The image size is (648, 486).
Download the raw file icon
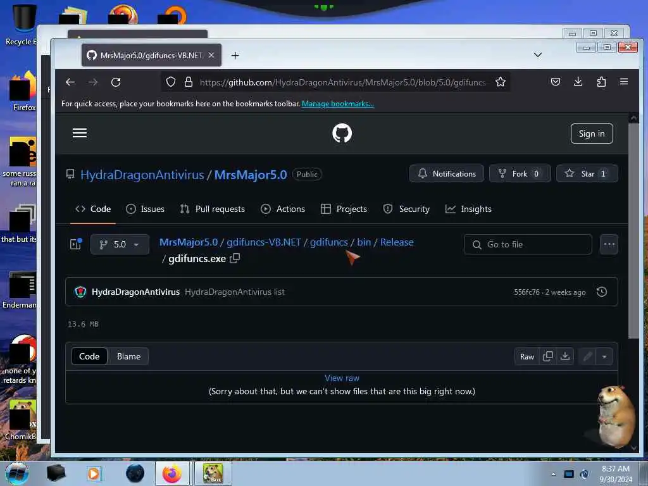(565, 356)
